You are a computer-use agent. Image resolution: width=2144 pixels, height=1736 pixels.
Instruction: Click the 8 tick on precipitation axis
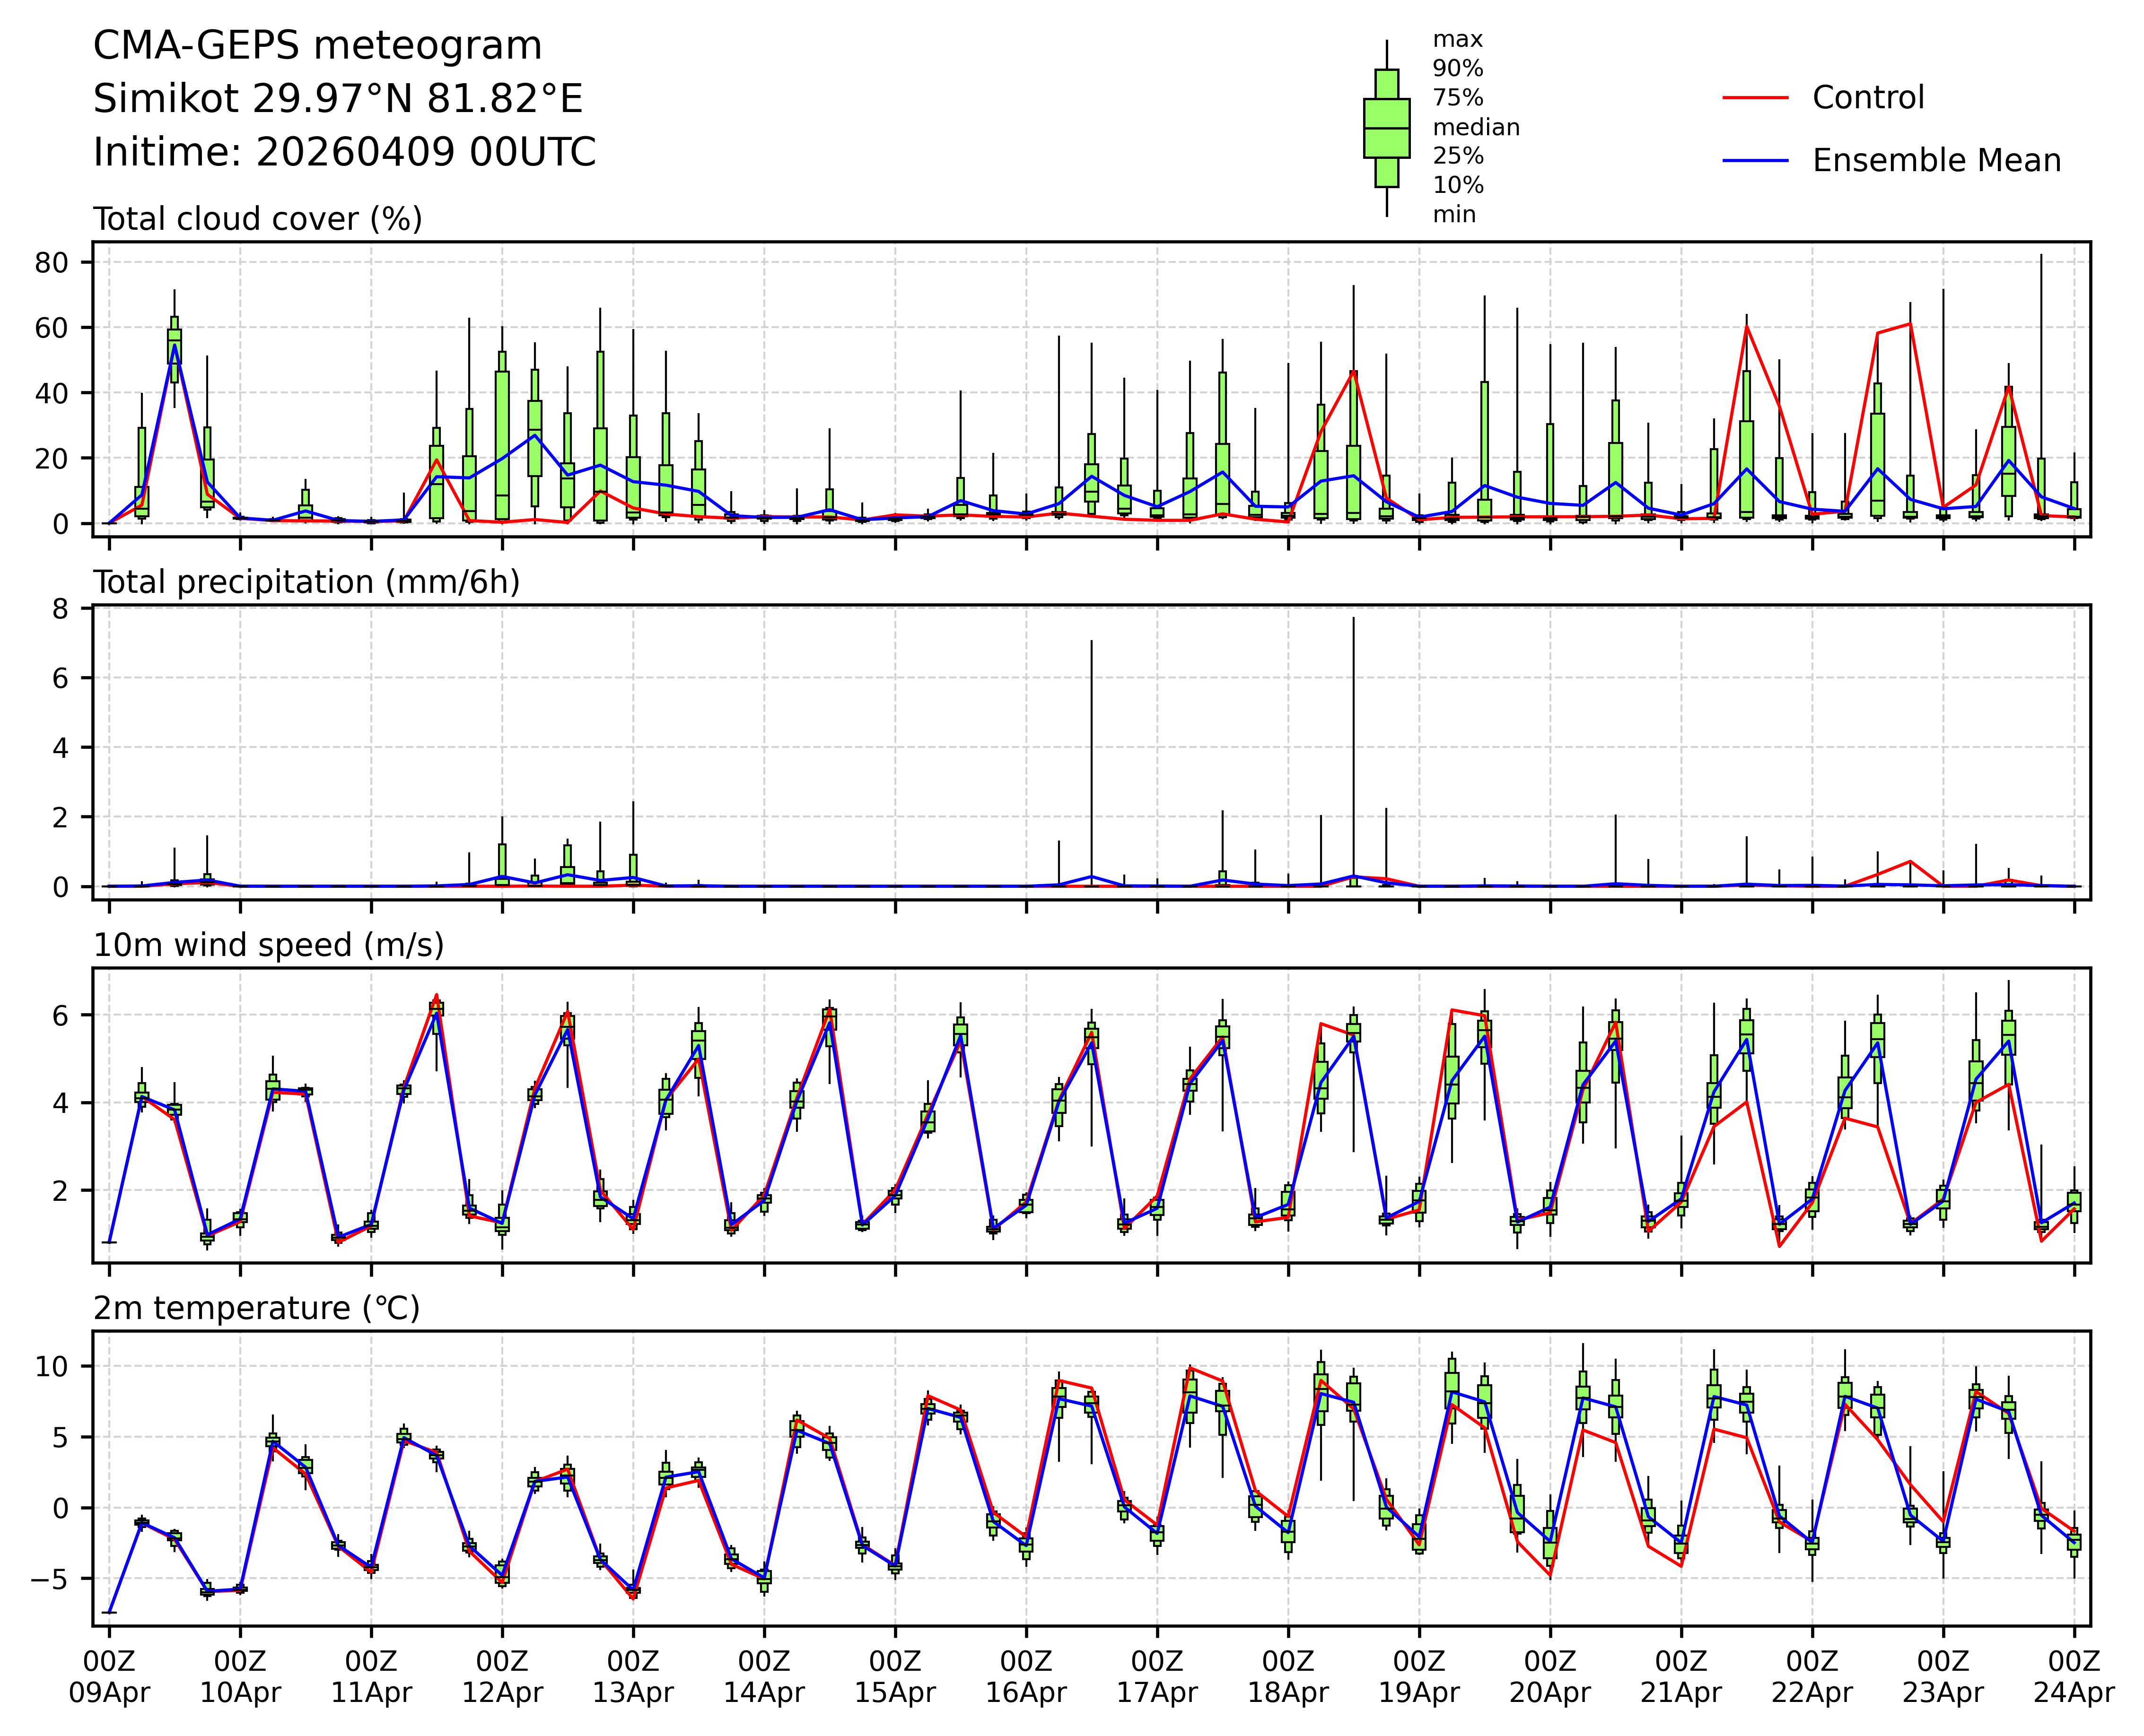[60, 609]
